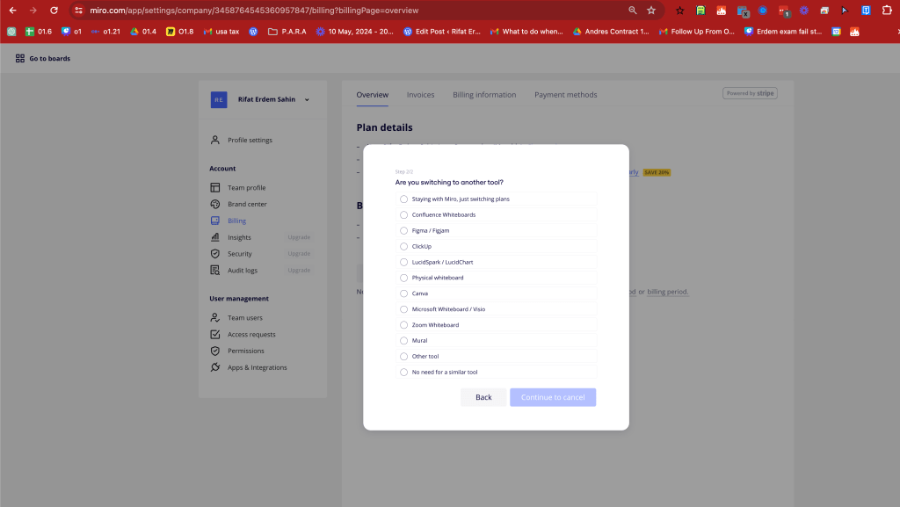Click Upgrade label next to Insights

299,237
